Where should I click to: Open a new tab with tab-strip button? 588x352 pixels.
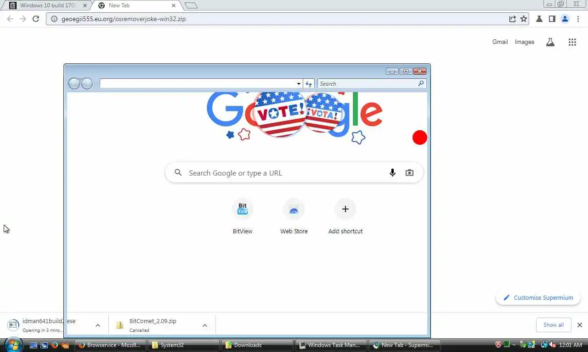[x=191, y=5]
